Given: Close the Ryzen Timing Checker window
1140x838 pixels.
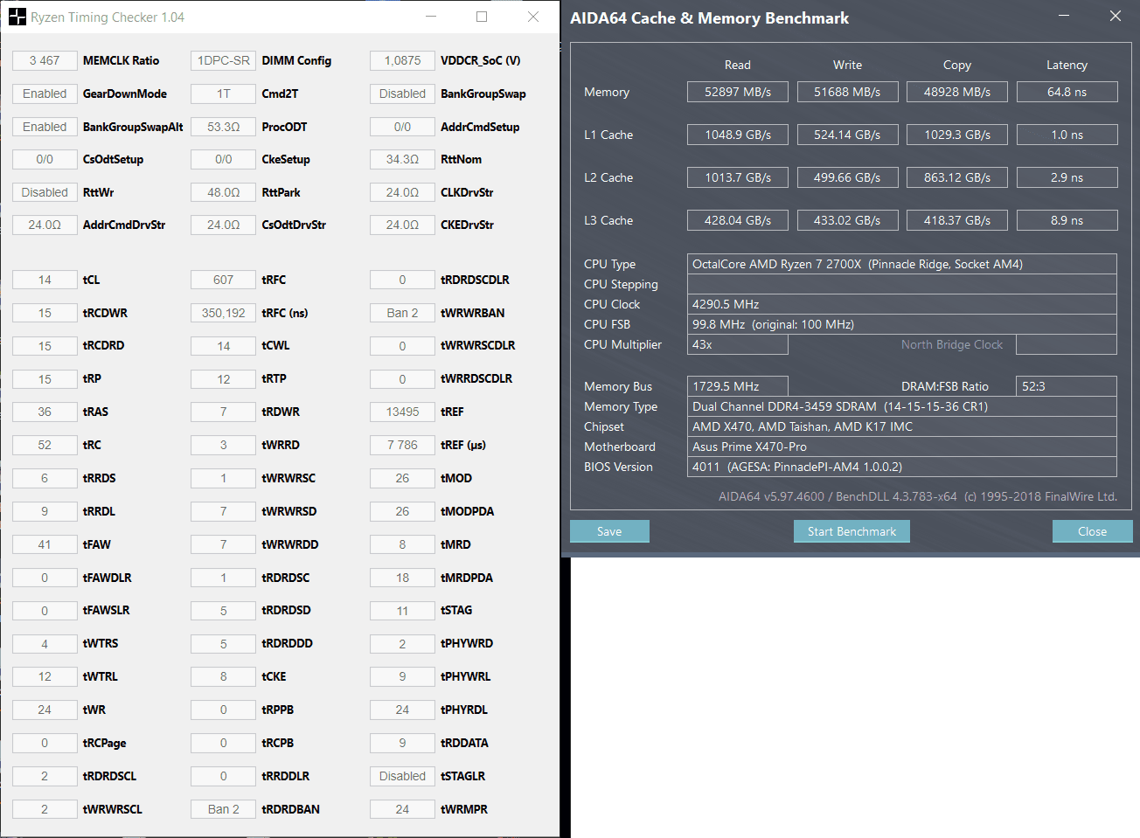Looking at the screenshot, I should coord(533,17).
